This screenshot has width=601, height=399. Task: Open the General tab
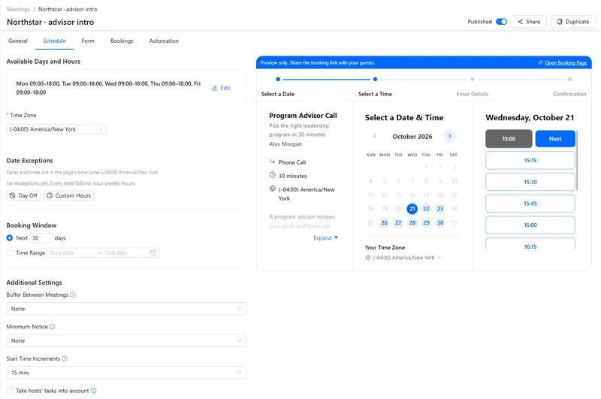[x=17, y=41]
